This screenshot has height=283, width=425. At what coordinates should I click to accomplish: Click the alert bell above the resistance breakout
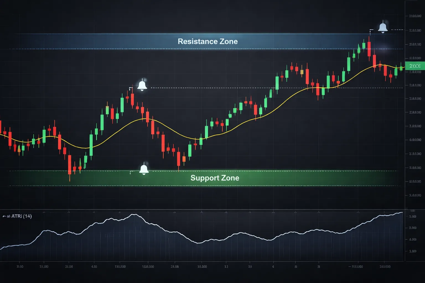[383, 27]
